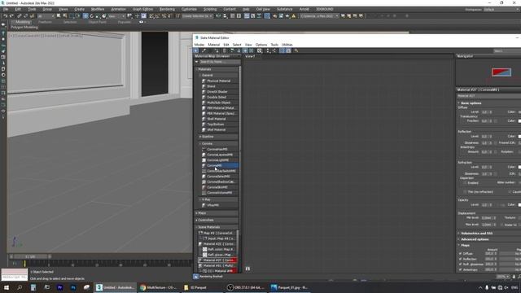
Task: Open Chrome MultiTexture window in taskbar
Action: click(x=158, y=287)
